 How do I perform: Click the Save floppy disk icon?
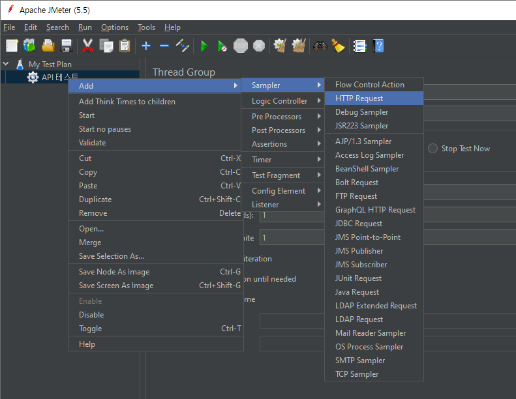pyautogui.click(x=67, y=46)
